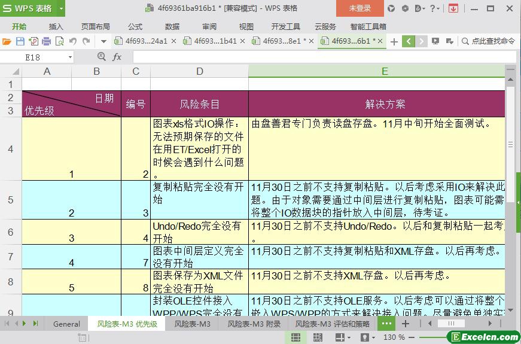Switch to the 风险表-M3 附录 sheet tab

[254, 324]
